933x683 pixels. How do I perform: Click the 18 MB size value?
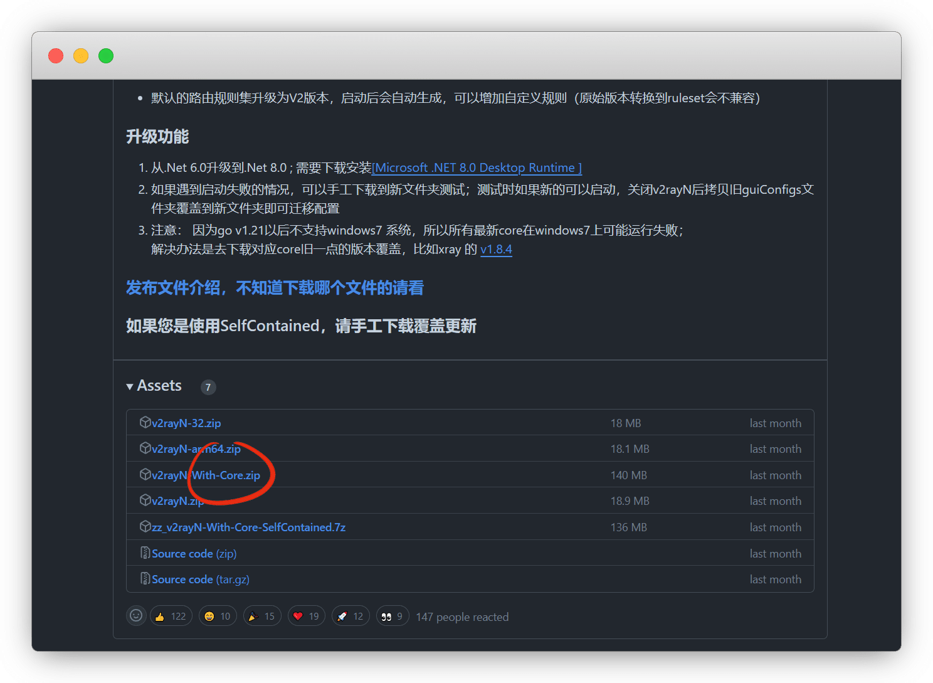(626, 423)
